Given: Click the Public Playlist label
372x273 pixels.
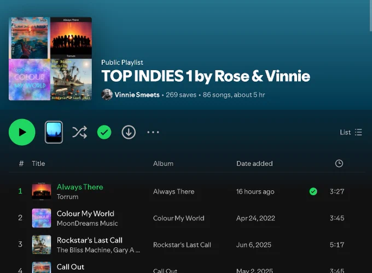Looking at the screenshot, I should coord(122,62).
